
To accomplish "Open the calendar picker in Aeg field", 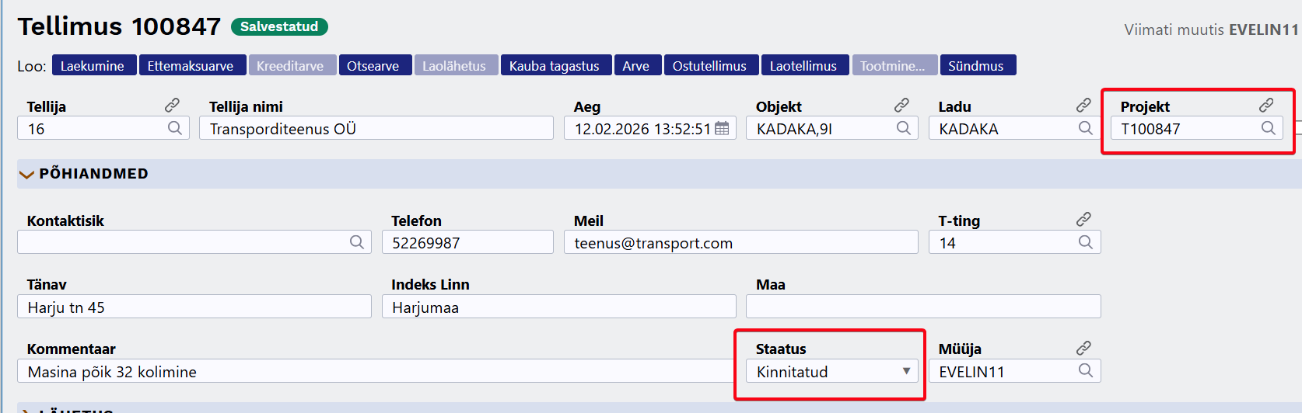I will 722,129.
